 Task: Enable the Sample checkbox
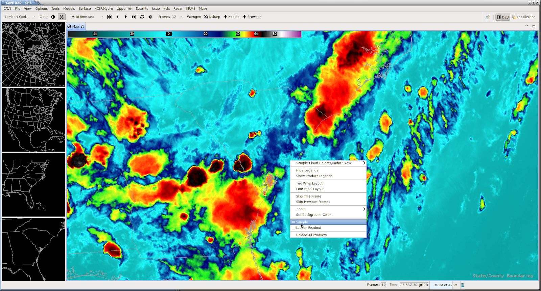coord(293,222)
